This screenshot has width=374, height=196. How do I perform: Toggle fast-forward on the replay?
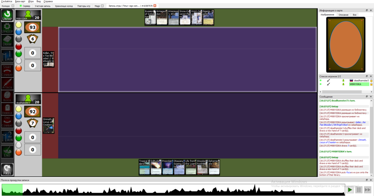[x=368, y=190]
